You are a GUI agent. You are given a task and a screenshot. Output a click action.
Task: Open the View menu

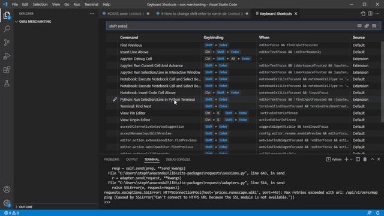tap(56, 4)
